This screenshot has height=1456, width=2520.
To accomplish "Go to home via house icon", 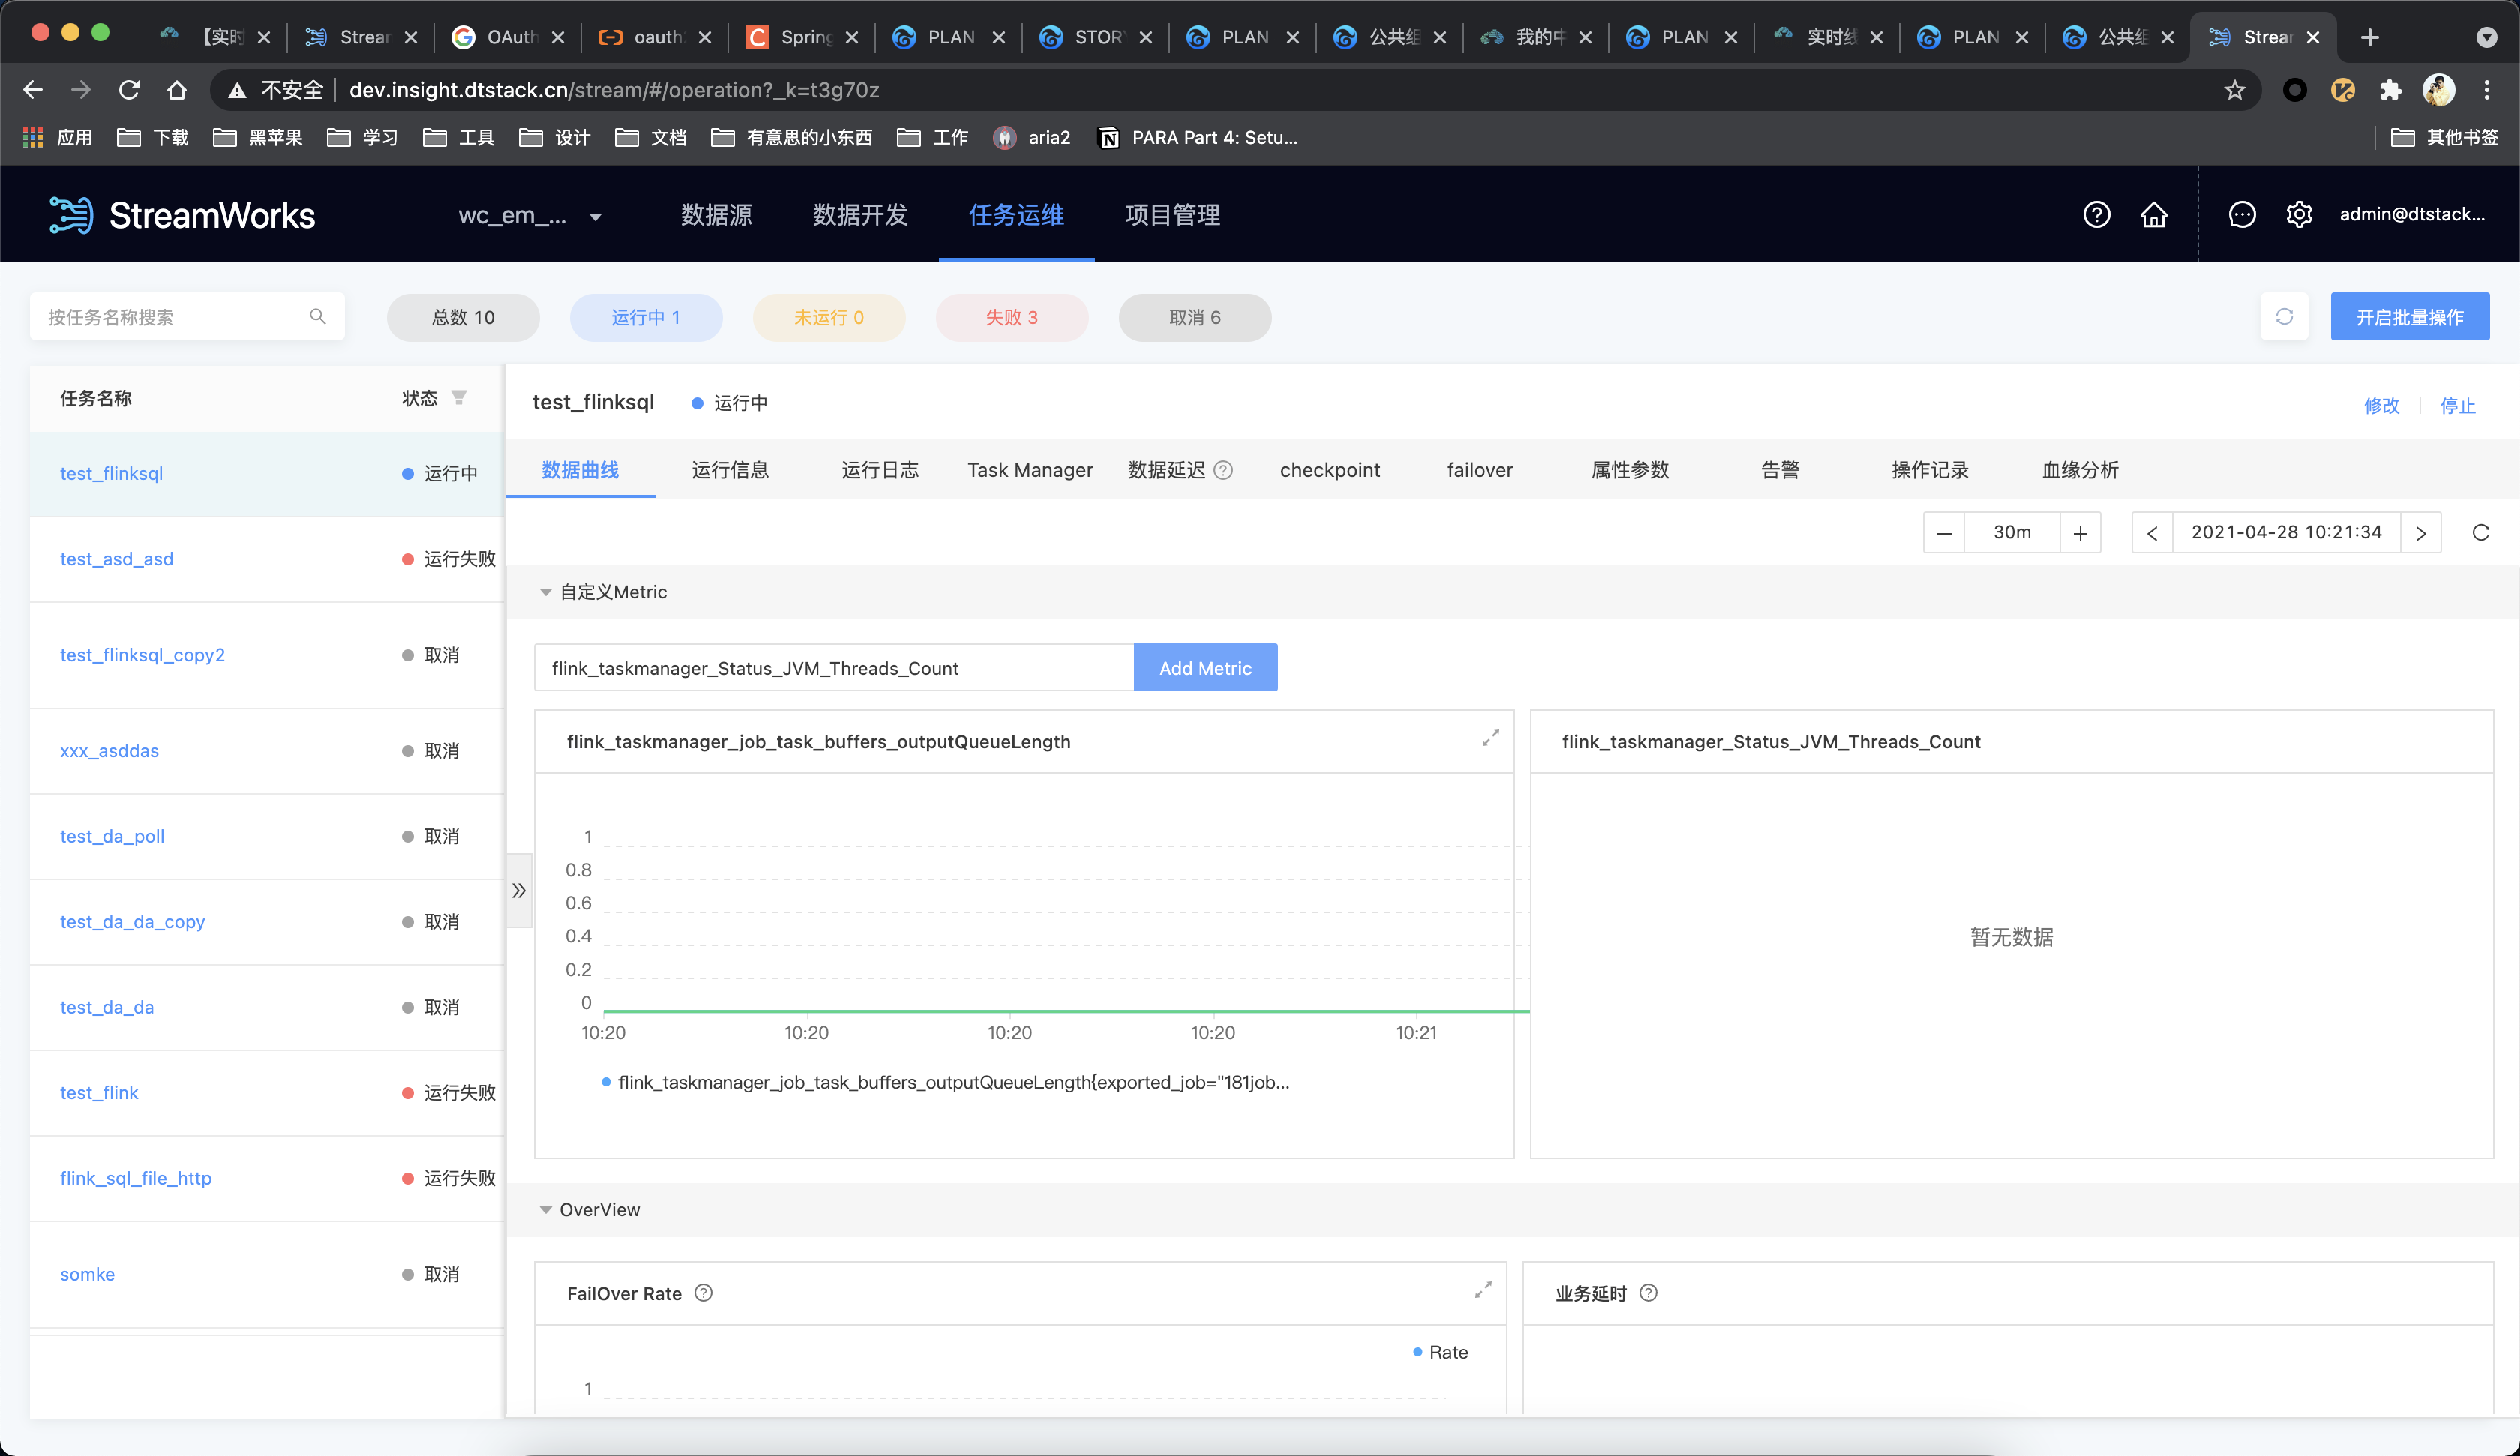I will point(2153,214).
